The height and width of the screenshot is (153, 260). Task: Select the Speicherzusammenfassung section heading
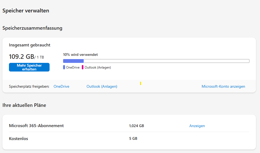point(32,28)
